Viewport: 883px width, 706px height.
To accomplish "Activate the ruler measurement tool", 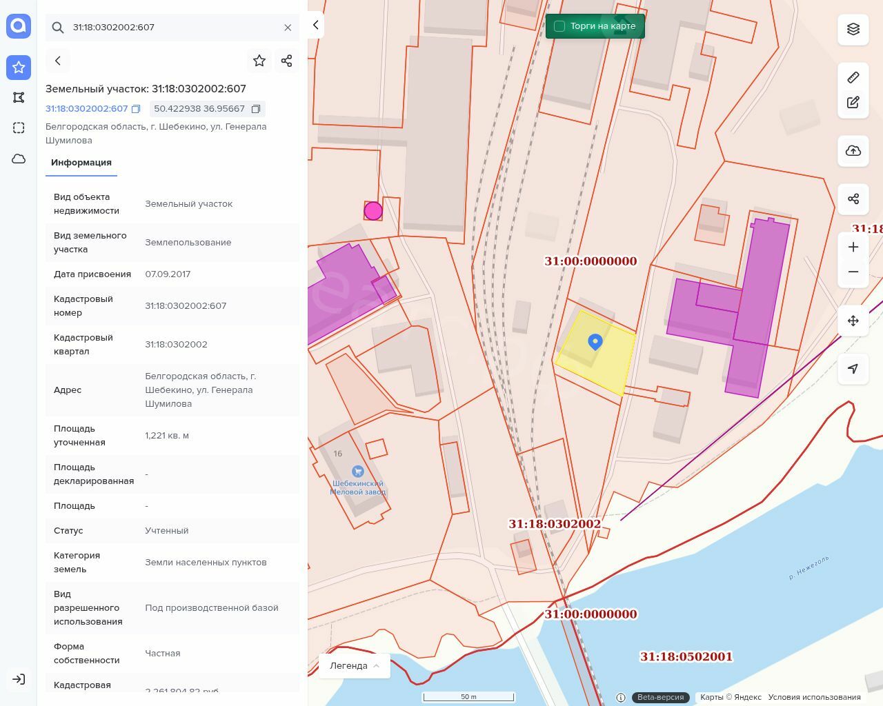I will [853, 77].
